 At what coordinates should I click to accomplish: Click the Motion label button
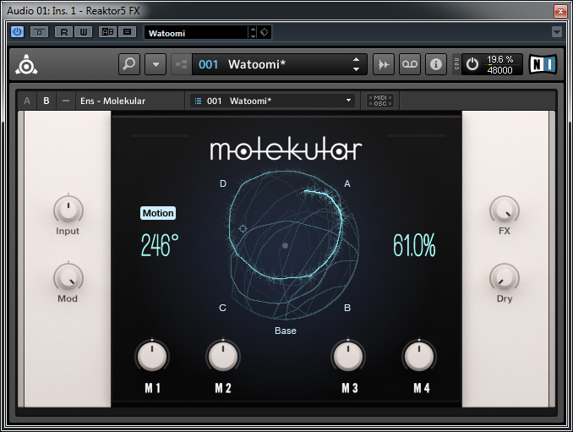pyautogui.click(x=158, y=213)
